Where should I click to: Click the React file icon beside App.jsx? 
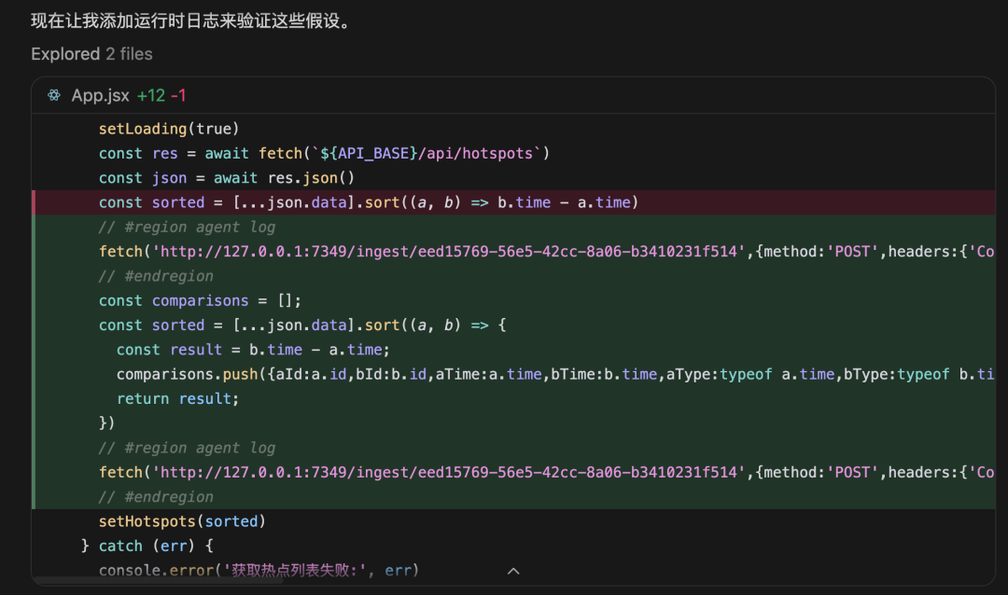pos(54,95)
